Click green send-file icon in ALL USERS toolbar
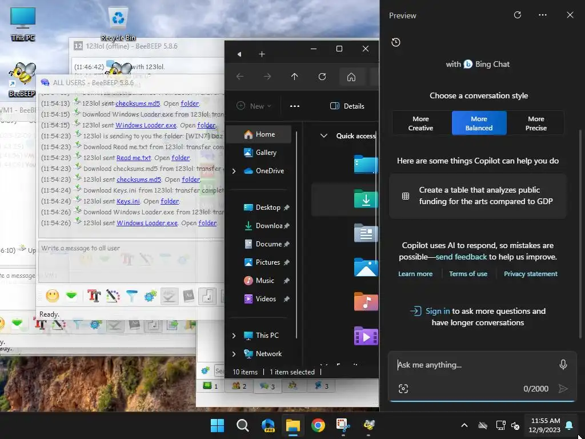Screen dimensions: 585x439 [x=71, y=297]
